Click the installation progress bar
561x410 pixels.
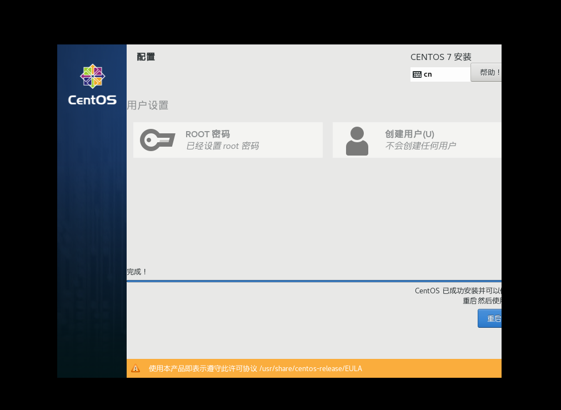pos(314,281)
